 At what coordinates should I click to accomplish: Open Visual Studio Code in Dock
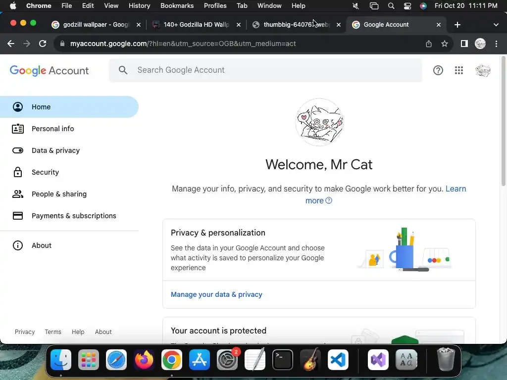pyautogui.click(x=338, y=360)
